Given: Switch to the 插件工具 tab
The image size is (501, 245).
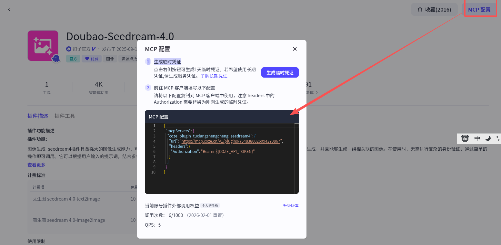Looking at the screenshot, I should [65, 116].
